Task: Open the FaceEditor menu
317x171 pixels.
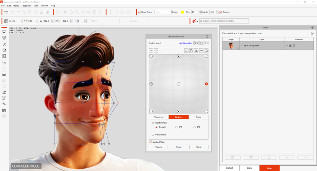Action: 26,6
